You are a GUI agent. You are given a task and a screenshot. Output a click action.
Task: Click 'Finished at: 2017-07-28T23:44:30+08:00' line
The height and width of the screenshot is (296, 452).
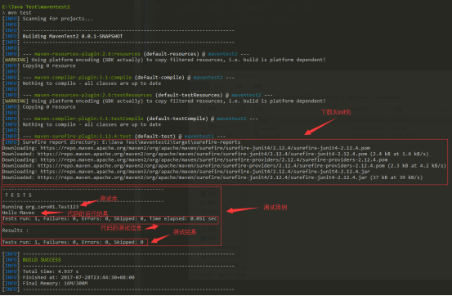[x=78, y=277]
